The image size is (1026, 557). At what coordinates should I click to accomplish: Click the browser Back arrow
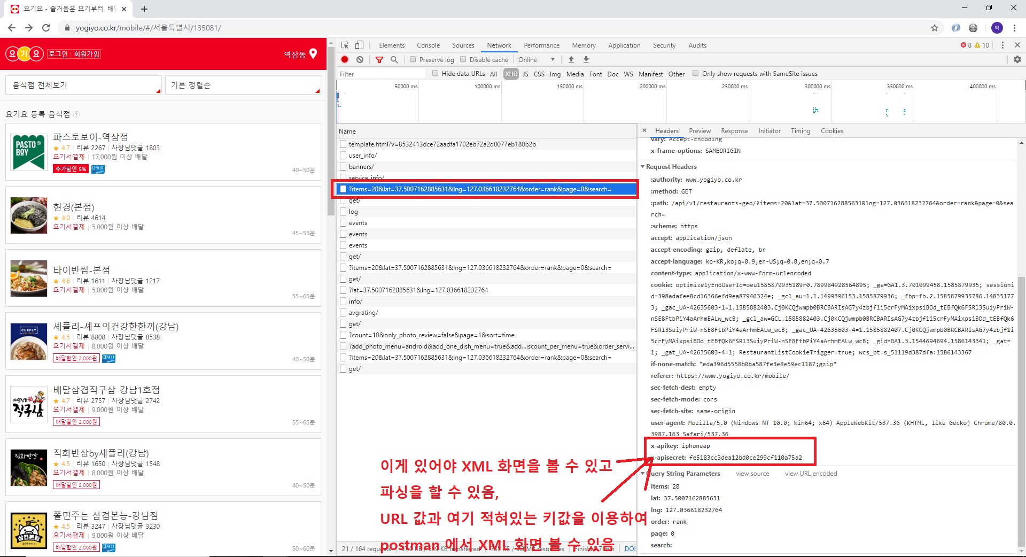pos(12,28)
